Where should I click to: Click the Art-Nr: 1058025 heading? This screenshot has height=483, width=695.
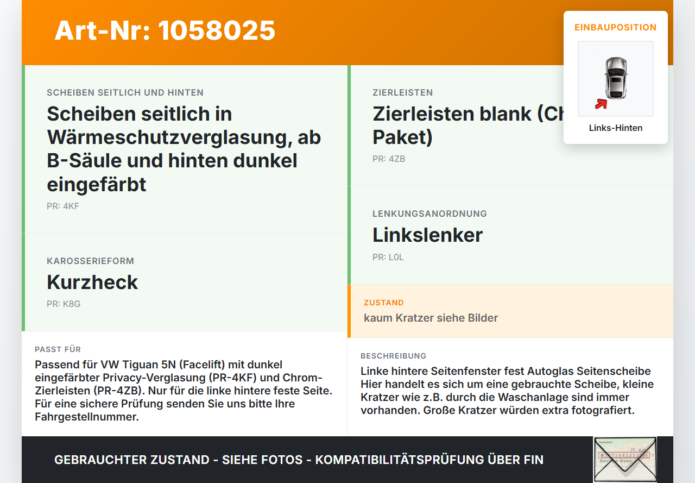point(165,30)
